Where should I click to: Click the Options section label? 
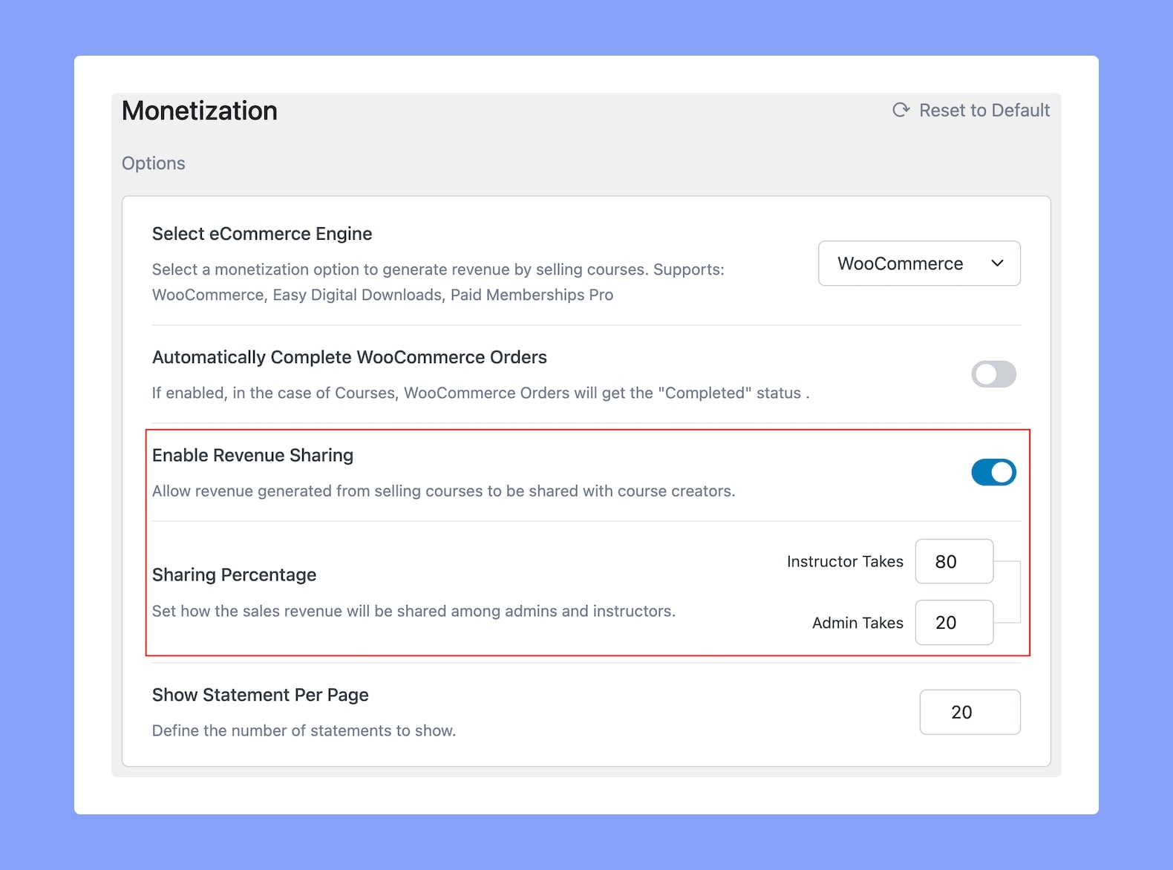154,163
